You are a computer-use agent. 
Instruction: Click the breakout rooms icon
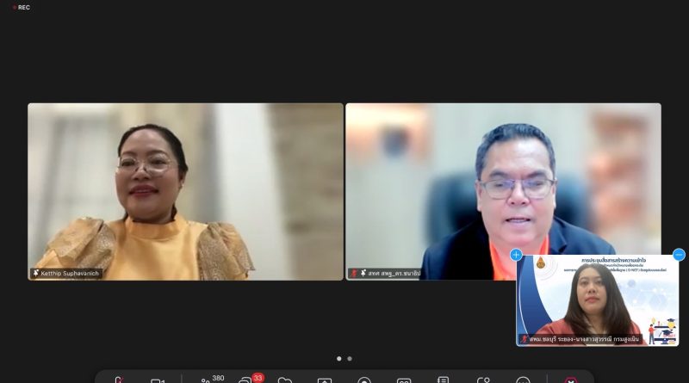click(482, 380)
